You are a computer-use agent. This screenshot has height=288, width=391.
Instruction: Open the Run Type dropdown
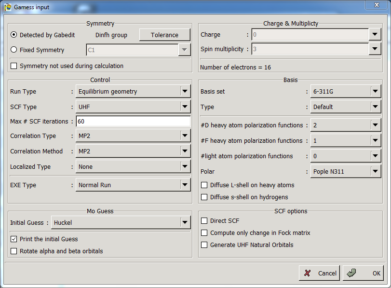tap(185, 91)
